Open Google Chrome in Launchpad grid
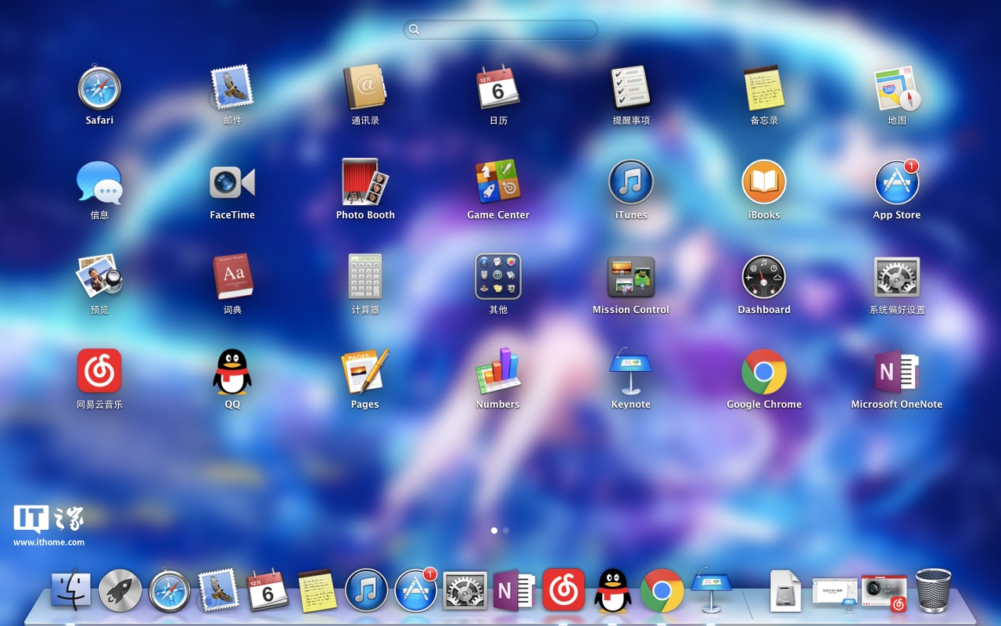This screenshot has width=1001, height=626. click(764, 372)
